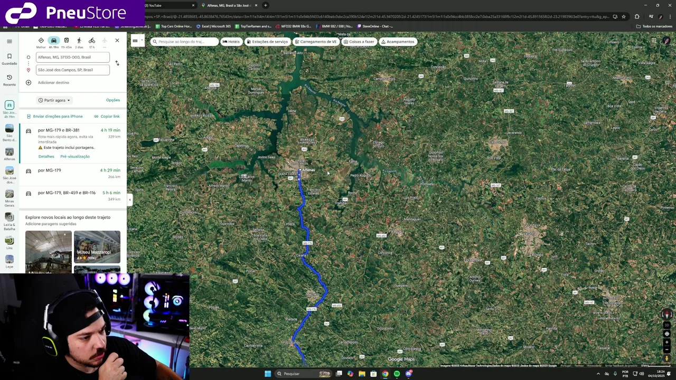
Task: Open the Museu Mazzaropi suggestion card
Action: point(97,247)
